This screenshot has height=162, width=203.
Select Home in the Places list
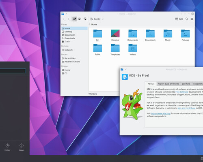coord(74,28)
